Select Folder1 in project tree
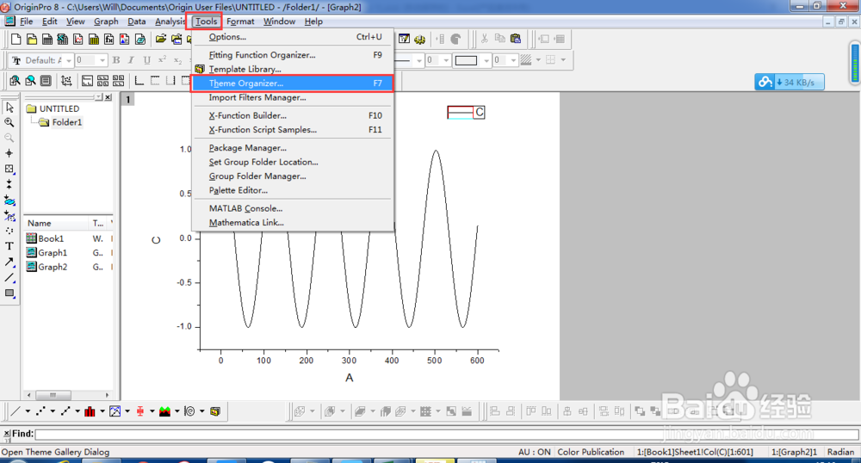The width and height of the screenshot is (861, 463). (x=60, y=122)
